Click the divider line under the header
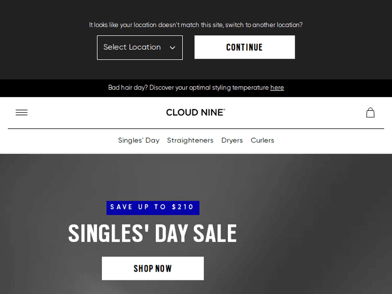Screen dimensions: 392x294 pyautogui.click(x=195, y=128)
